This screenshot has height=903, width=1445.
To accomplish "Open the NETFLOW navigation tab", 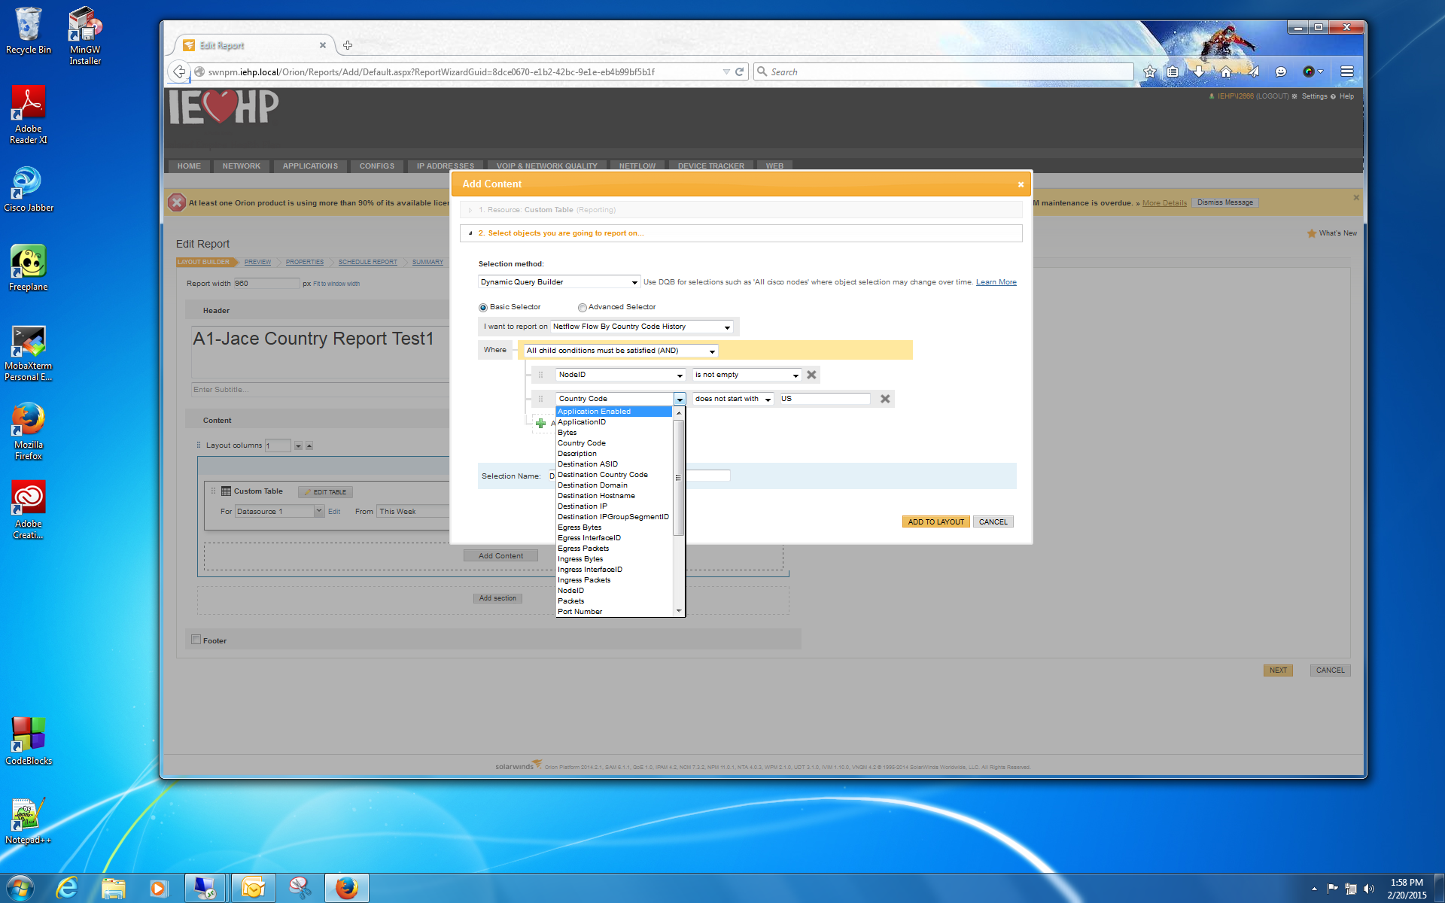I will coord(637,166).
